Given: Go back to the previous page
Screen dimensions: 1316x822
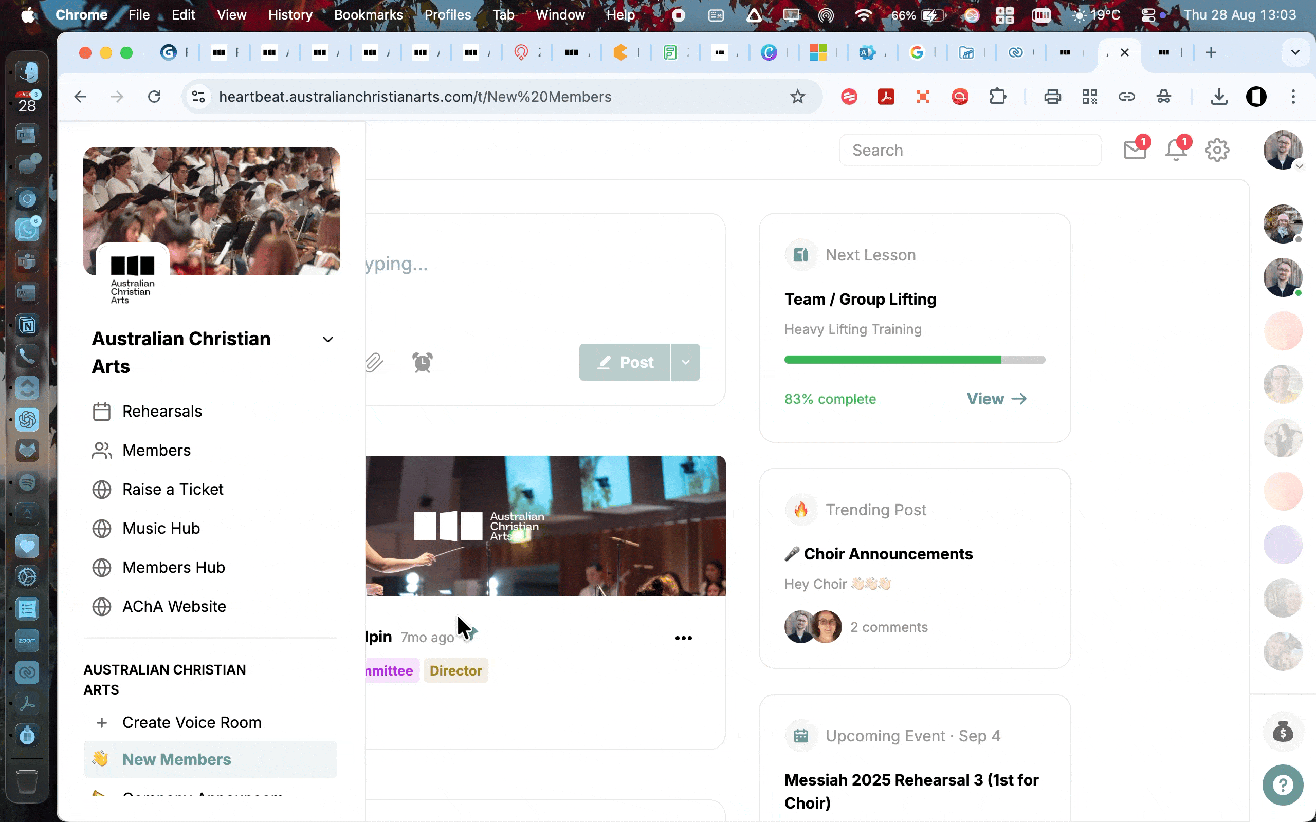Looking at the screenshot, I should (81, 97).
